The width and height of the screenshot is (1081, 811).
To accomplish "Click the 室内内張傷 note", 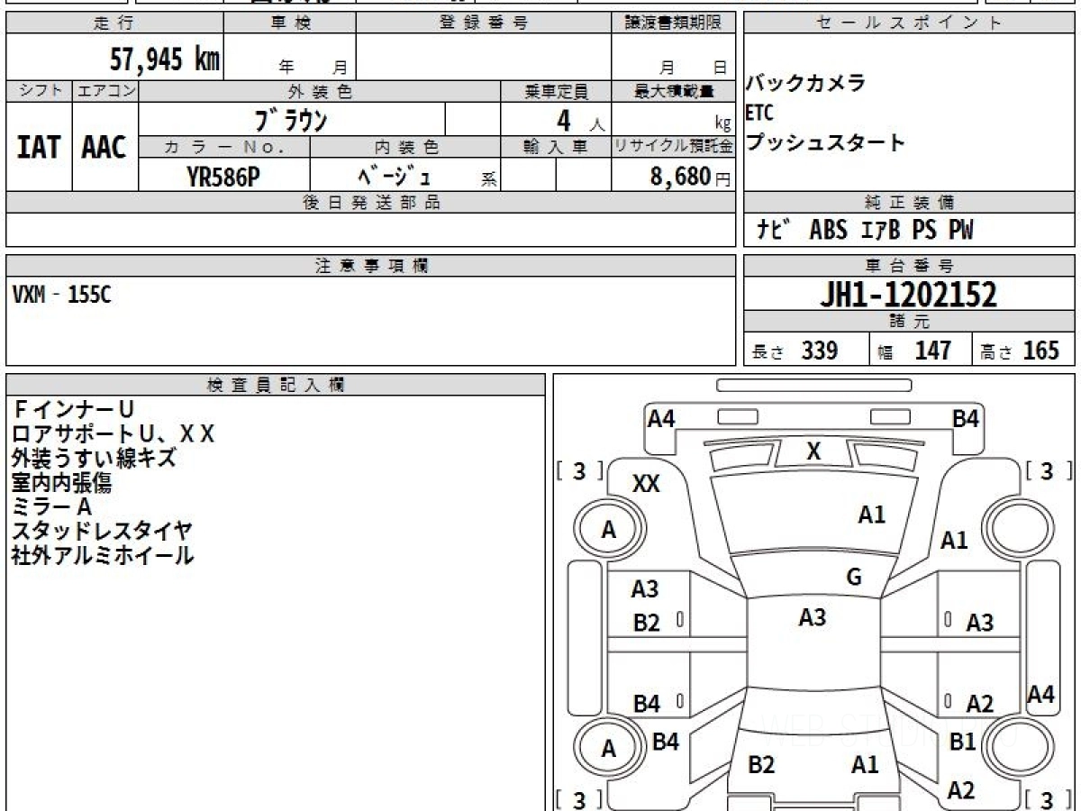I will point(62,482).
